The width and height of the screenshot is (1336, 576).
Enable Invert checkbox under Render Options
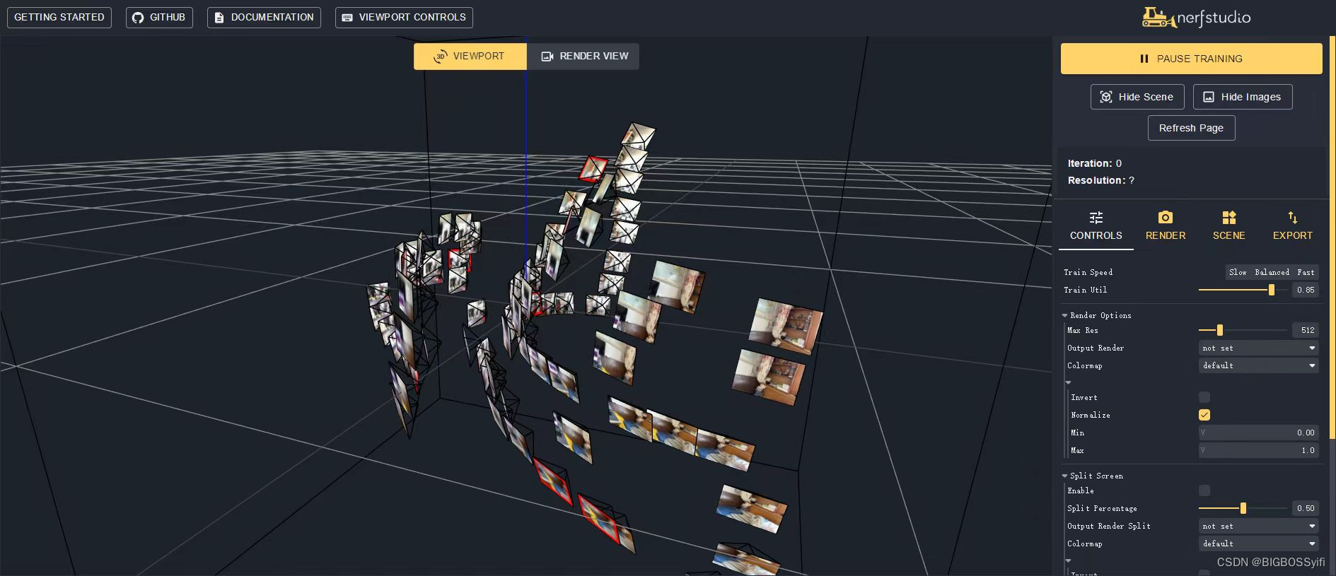coord(1204,397)
